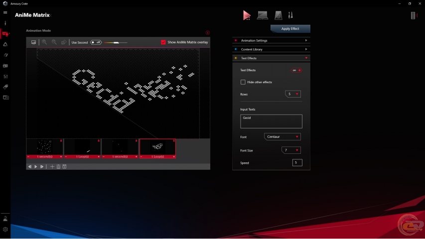
Task: Toggle the Use Second switch
Action: tap(96, 42)
